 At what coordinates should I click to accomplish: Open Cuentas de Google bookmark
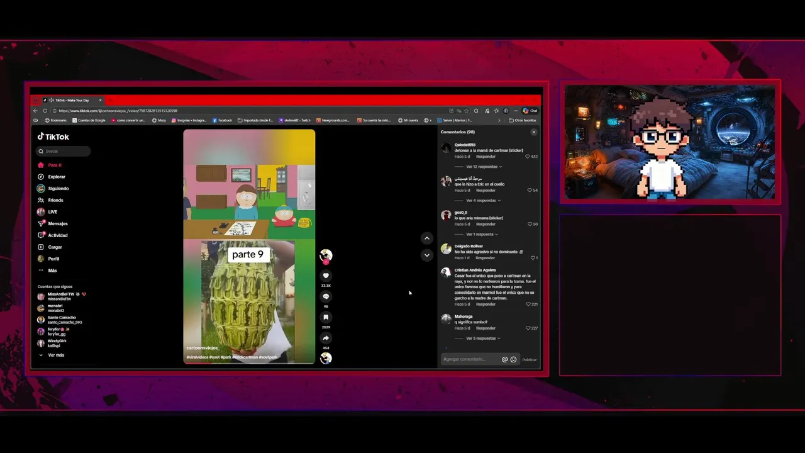coord(89,120)
